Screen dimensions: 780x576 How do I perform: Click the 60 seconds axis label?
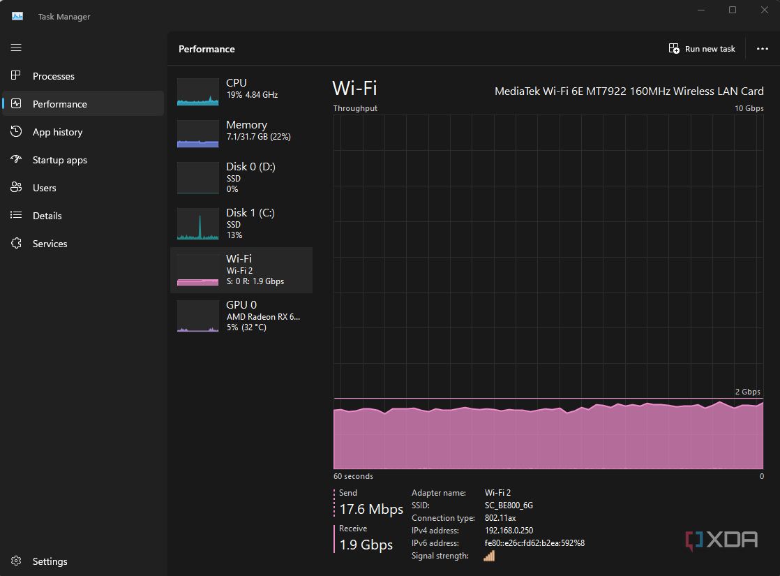[353, 476]
